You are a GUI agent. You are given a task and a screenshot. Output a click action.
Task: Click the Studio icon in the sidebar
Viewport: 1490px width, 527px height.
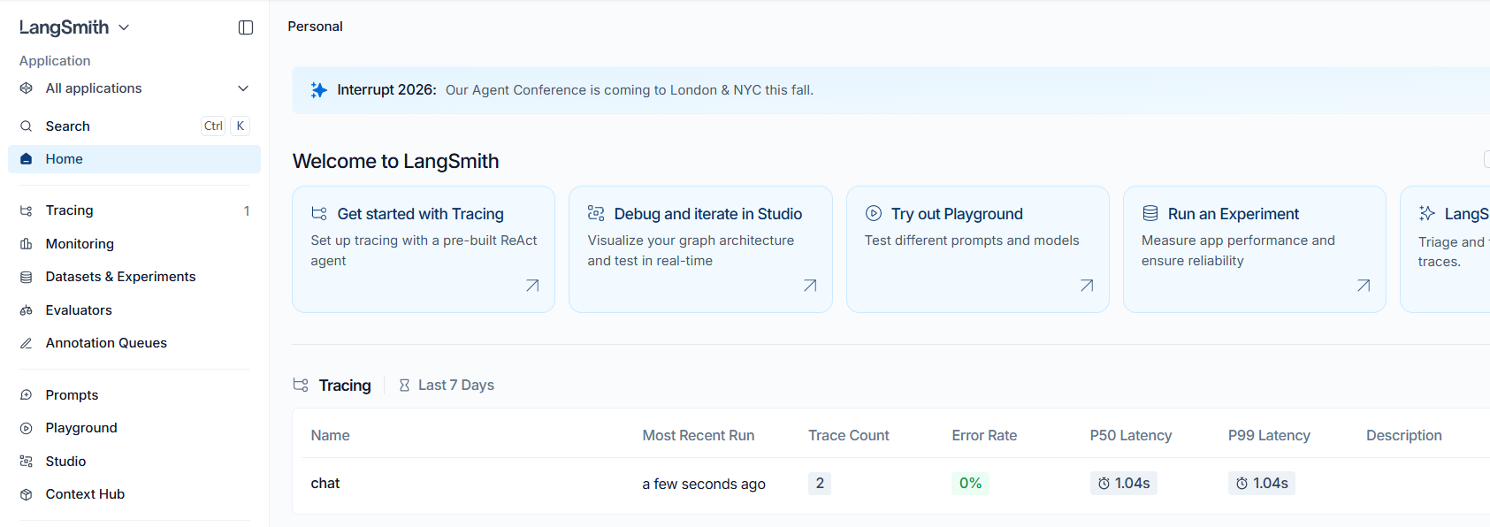27,462
